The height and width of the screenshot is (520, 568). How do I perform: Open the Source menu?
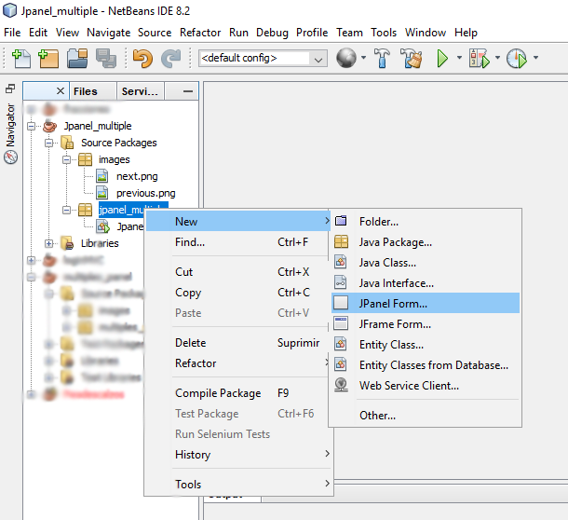[155, 33]
